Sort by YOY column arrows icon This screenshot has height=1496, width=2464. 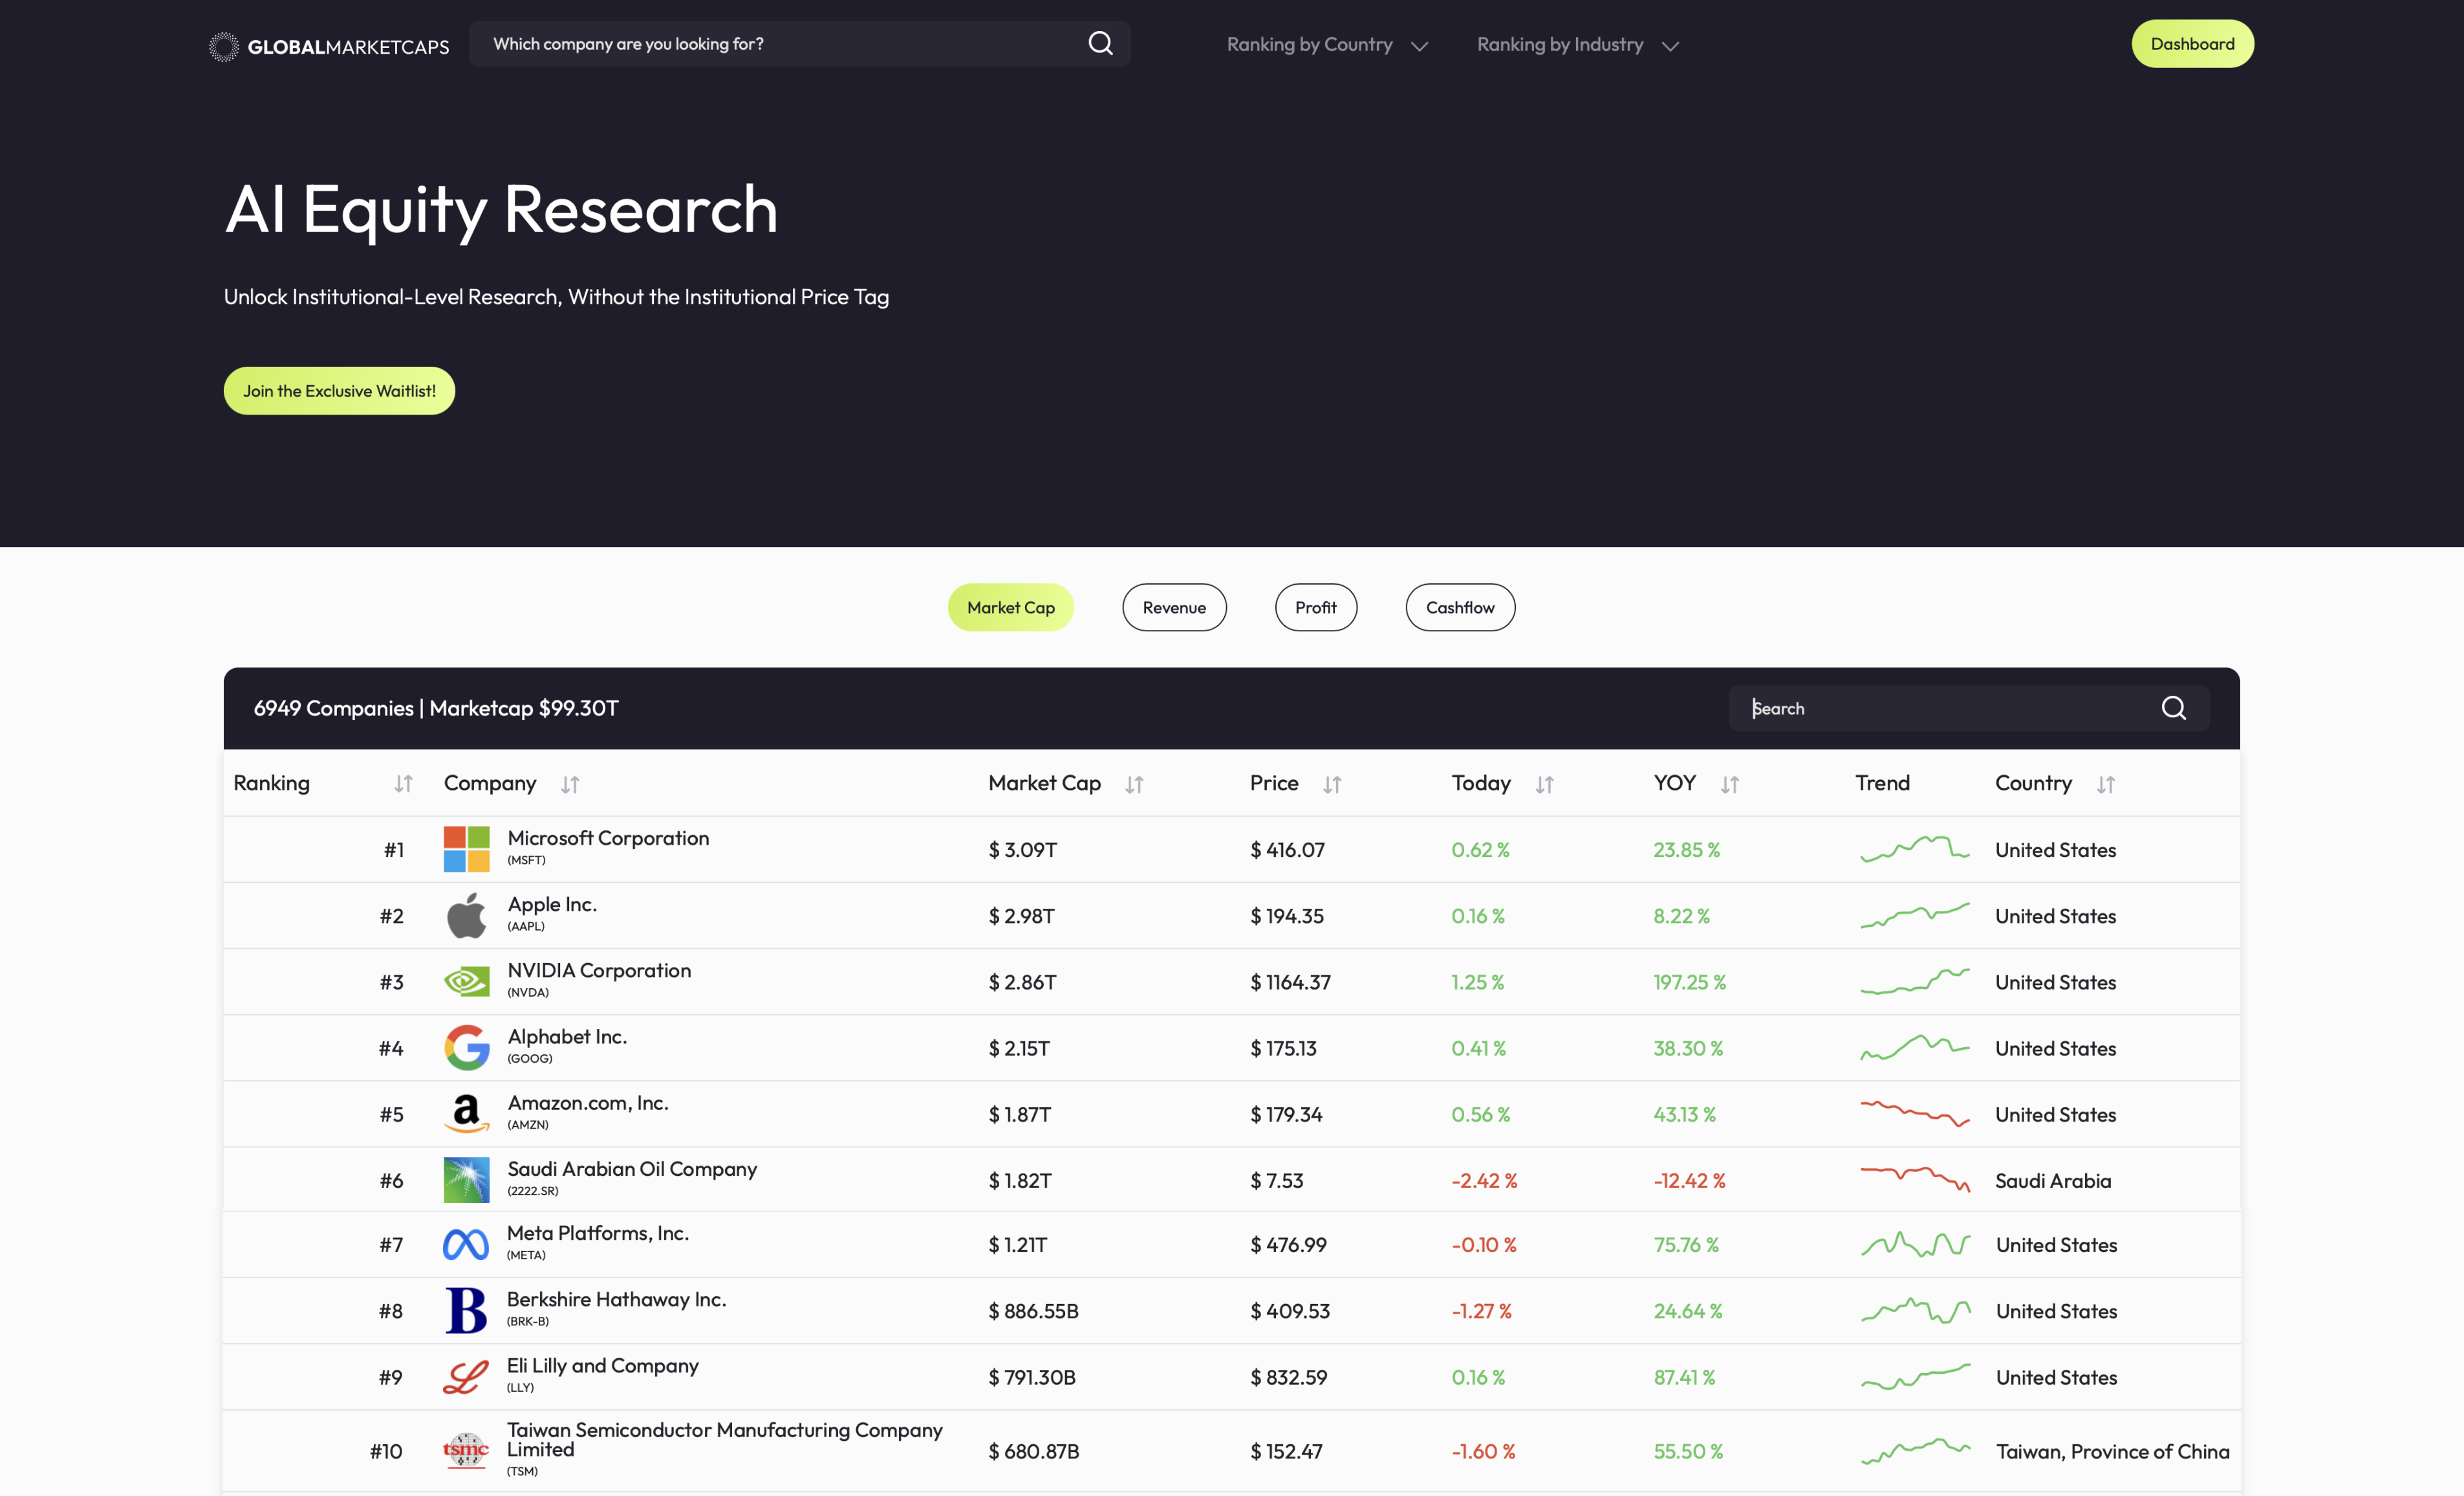point(1729,785)
